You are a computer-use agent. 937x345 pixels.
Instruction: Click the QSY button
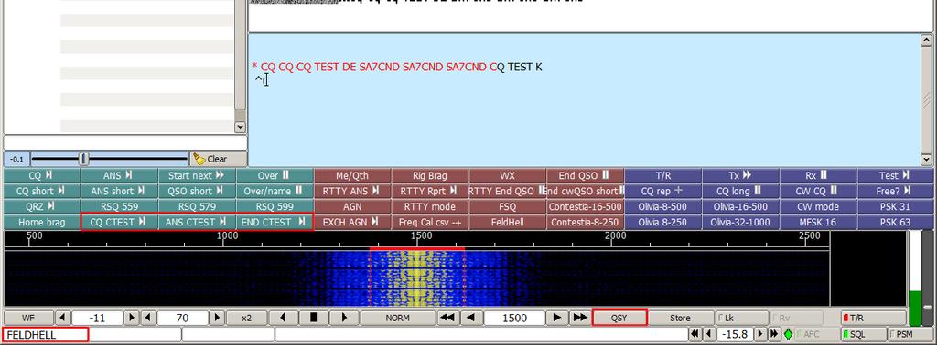[619, 318]
